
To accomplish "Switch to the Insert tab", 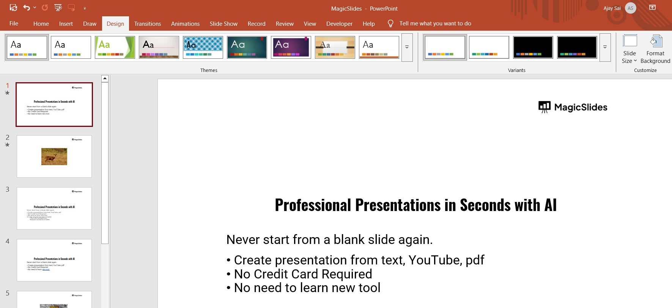I will tap(66, 23).
